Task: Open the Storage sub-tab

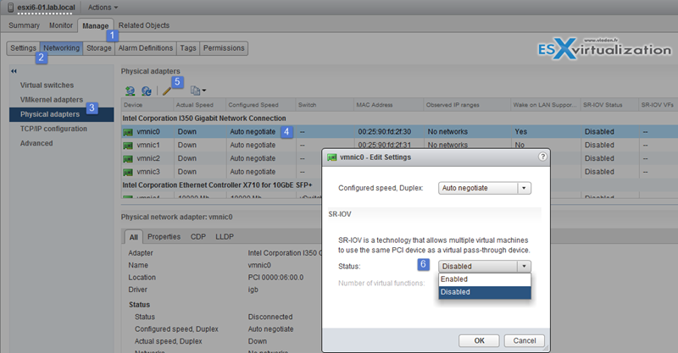Action: point(98,48)
